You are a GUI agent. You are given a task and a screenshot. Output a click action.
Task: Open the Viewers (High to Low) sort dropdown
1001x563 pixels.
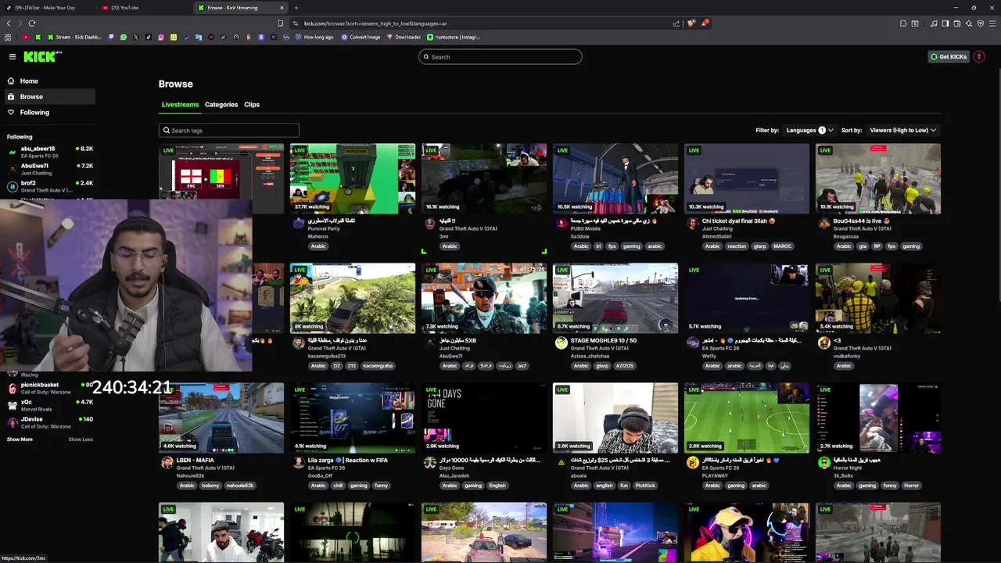(902, 131)
